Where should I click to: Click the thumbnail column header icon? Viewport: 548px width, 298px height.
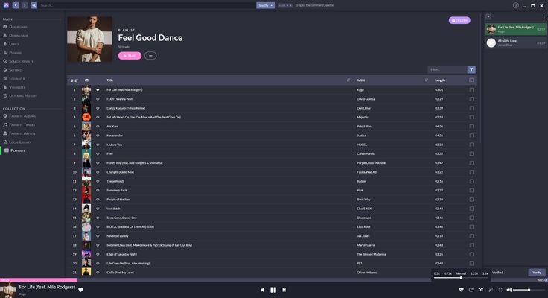pyautogui.click(x=86, y=80)
